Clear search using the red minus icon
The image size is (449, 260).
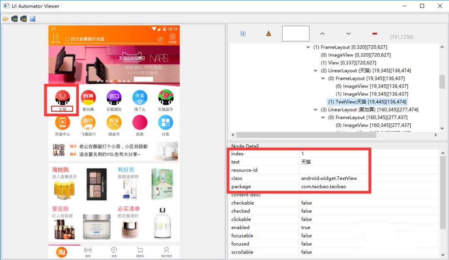point(375,34)
